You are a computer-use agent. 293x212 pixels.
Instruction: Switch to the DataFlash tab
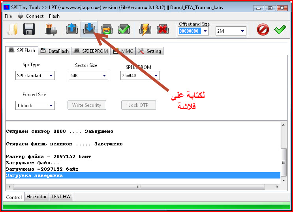pos(55,51)
